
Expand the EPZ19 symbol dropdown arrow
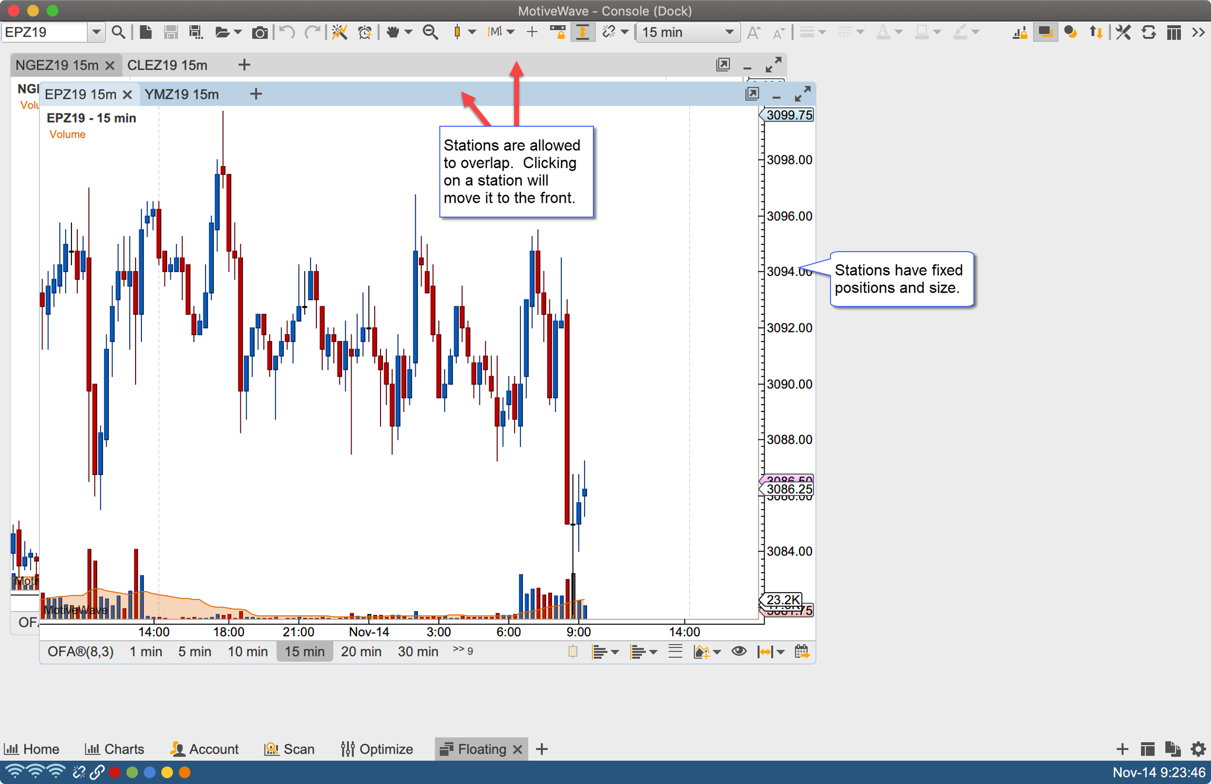click(x=96, y=33)
